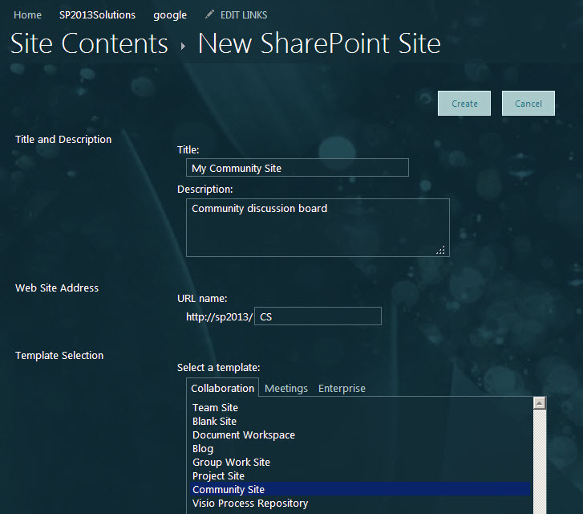Image resolution: width=583 pixels, height=514 pixels.
Task: Click the Description box resize grip
Action: click(441, 250)
